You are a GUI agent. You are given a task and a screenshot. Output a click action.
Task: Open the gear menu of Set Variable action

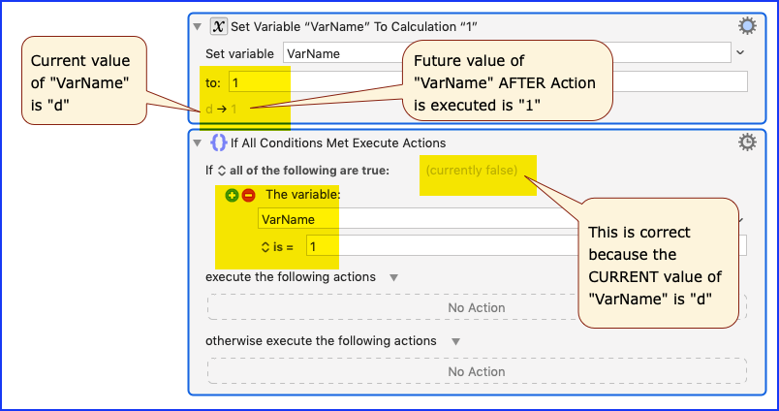pos(747,26)
